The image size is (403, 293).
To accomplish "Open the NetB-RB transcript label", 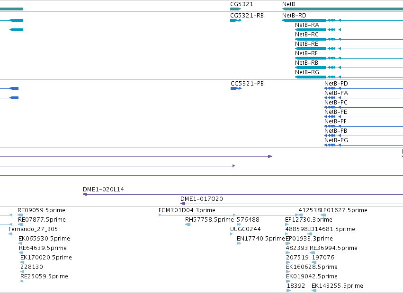I will click(306, 63).
